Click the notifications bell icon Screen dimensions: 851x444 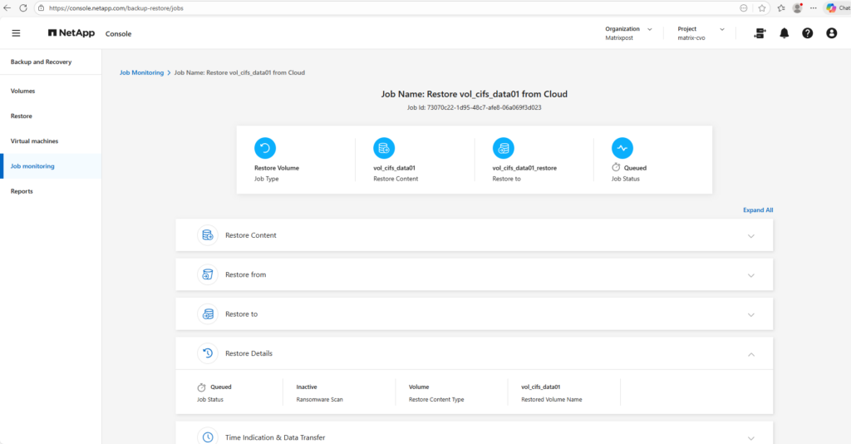(x=784, y=33)
